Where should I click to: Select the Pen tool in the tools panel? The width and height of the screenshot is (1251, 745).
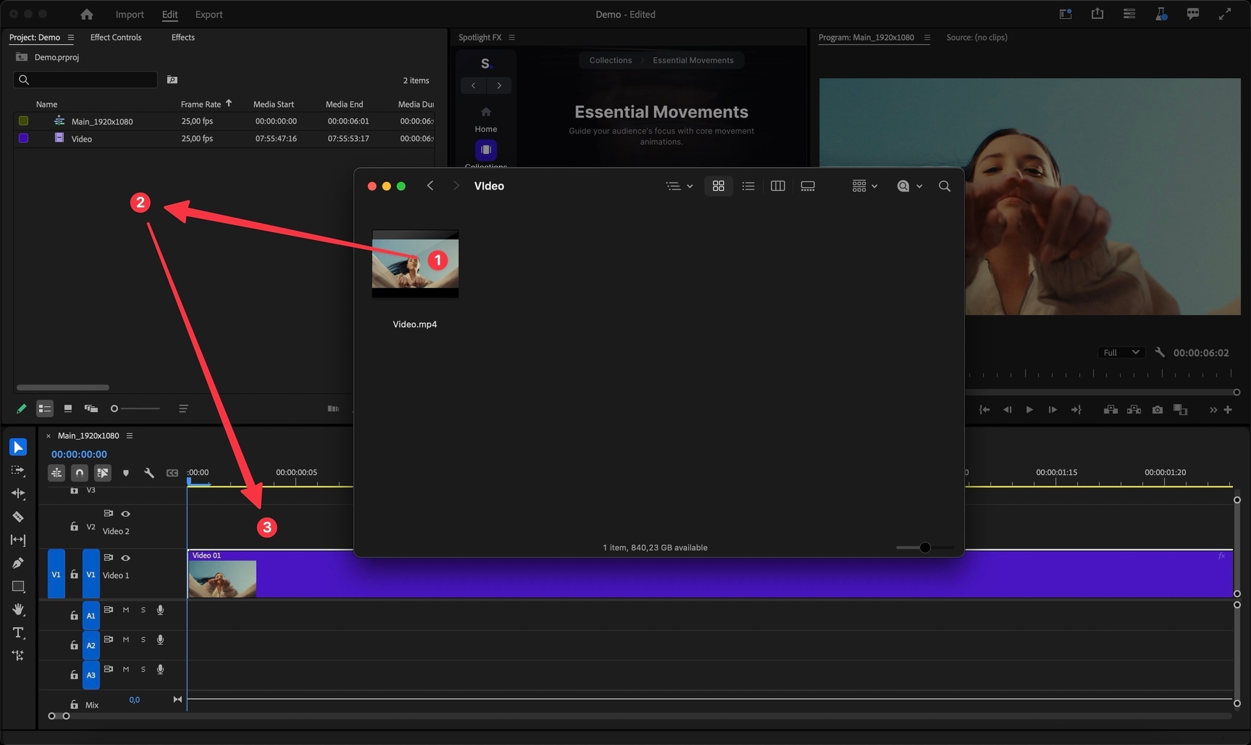click(18, 563)
